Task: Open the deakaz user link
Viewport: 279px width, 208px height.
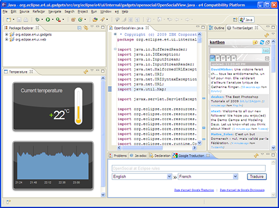Action: pyautogui.click(x=217, y=97)
